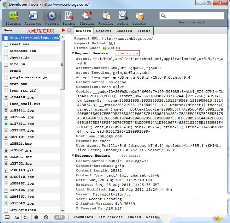Select stat.php request
The width and height of the screenshot is (230, 223).
[31, 84]
